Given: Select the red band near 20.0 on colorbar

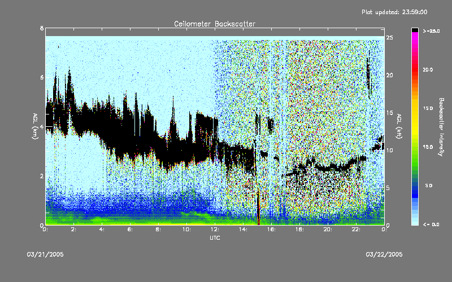Looking at the screenshot, I should 415,69.
